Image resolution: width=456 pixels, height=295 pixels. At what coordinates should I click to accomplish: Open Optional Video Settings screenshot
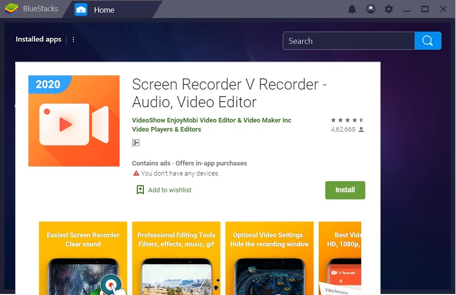coord(270,259)
